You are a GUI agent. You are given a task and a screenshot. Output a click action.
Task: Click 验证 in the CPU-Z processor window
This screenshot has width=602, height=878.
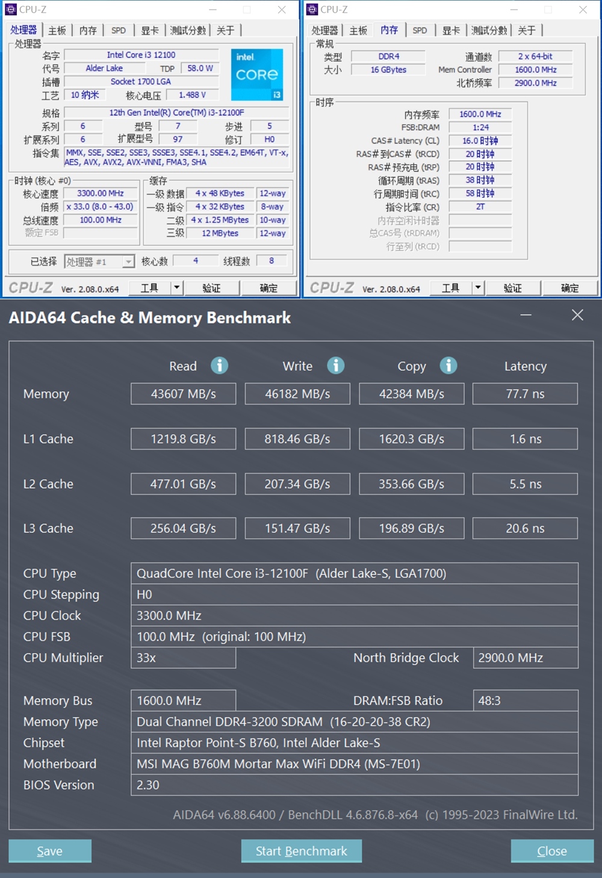point(211,288)
